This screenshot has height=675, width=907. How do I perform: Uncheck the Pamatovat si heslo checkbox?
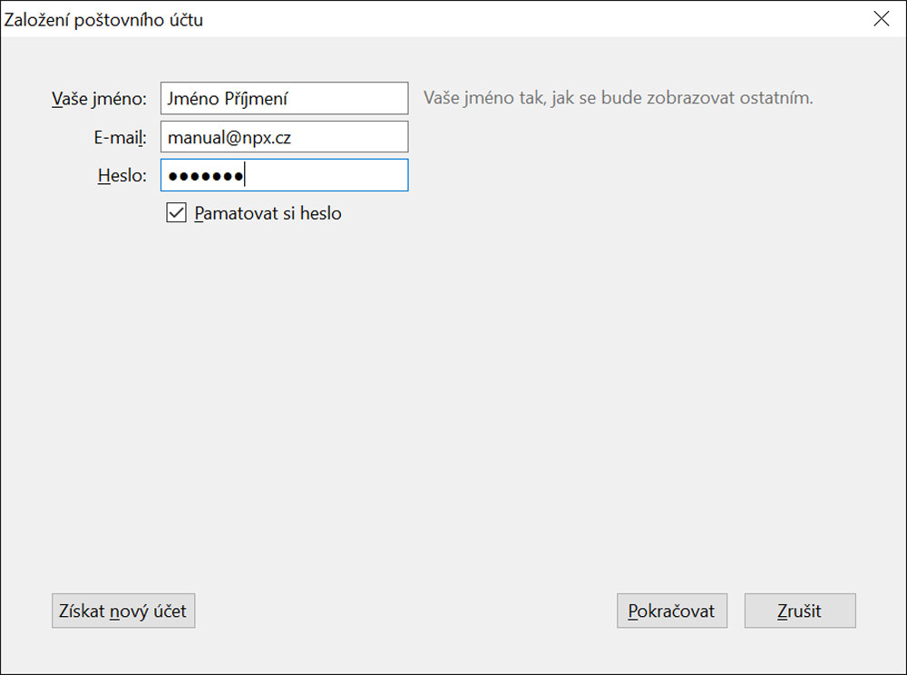176,213
